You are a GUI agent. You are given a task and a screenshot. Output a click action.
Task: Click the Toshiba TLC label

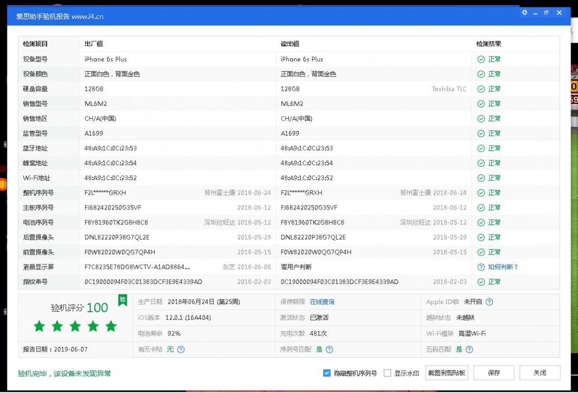(449, 89)
